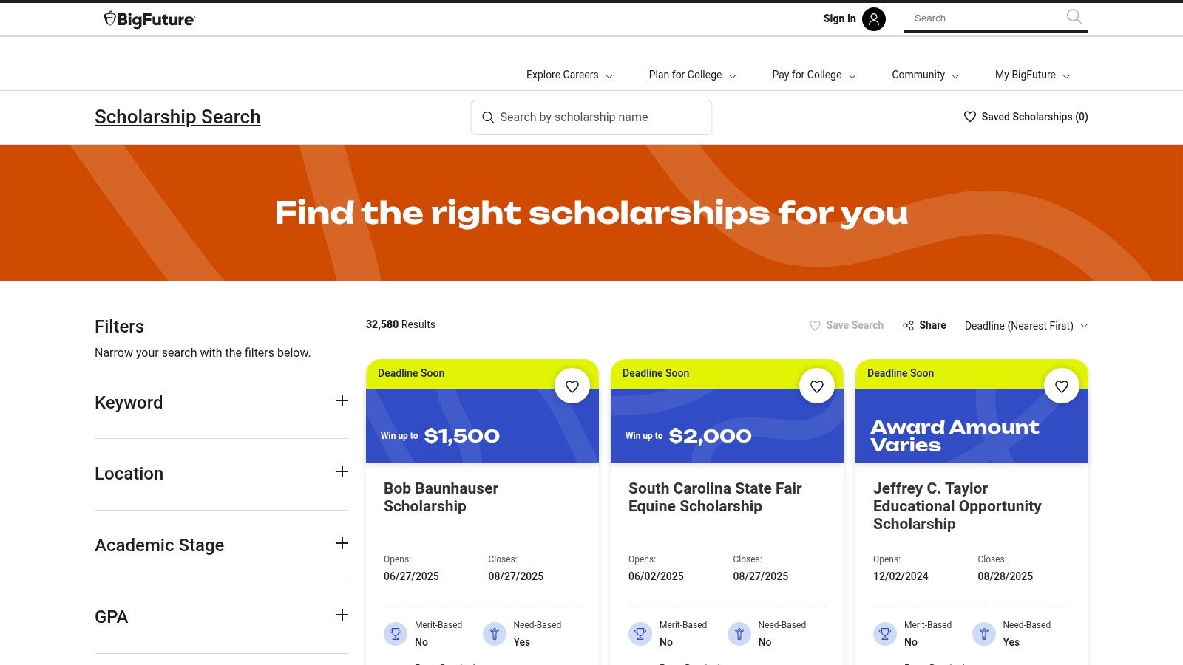Click the Need-Based icon on South Carolina card
1183x665 pixels.
point(739,633)
